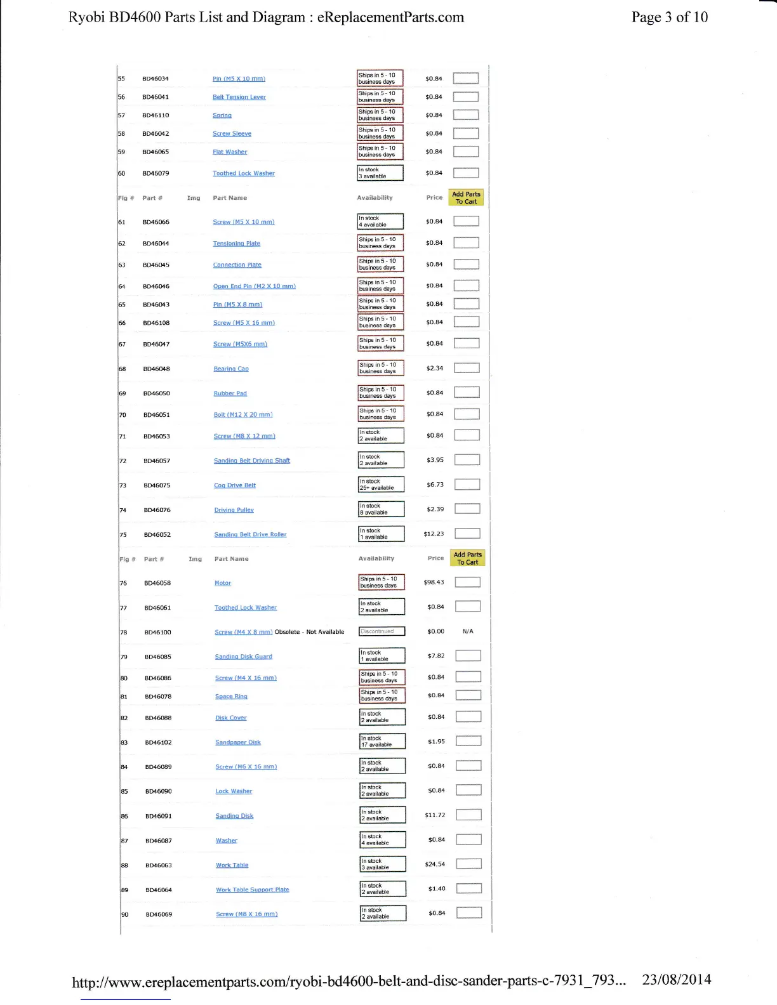Click the 23/08/2014 date in footer
Image resolution: width=777 pixels, height=1005 pixels.
[x=677, y=980]
